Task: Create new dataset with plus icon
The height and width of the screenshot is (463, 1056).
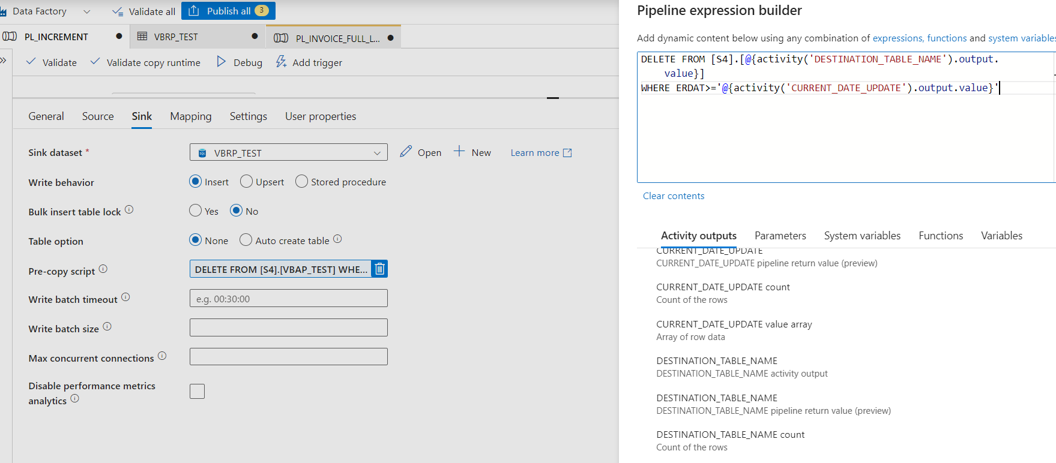Action: 459,152
